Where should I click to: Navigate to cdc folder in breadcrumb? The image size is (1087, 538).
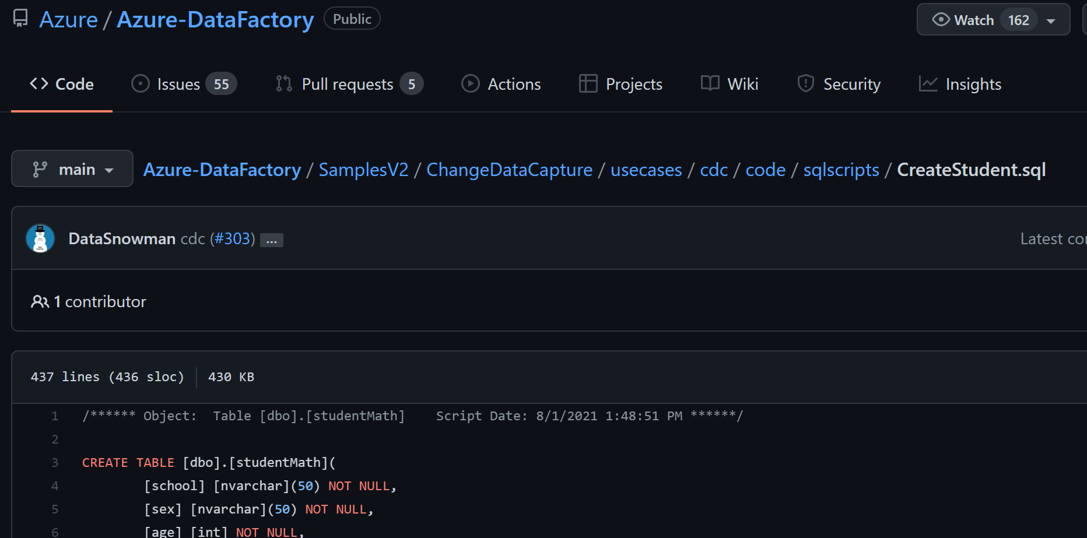coord(714,170)
